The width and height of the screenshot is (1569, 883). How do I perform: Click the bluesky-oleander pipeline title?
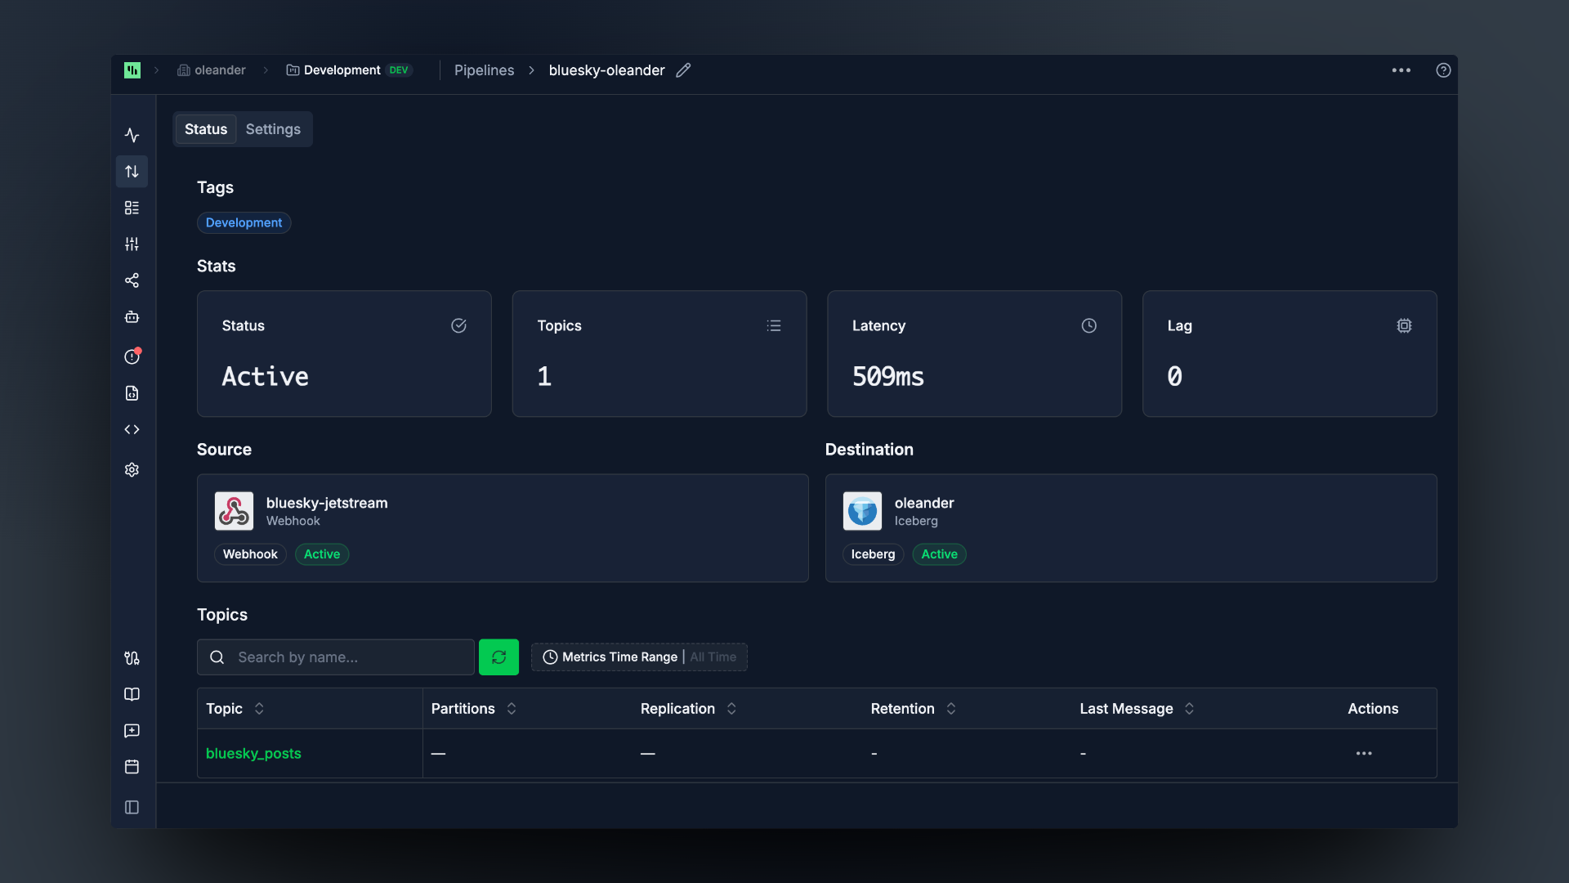coord(606,70)
